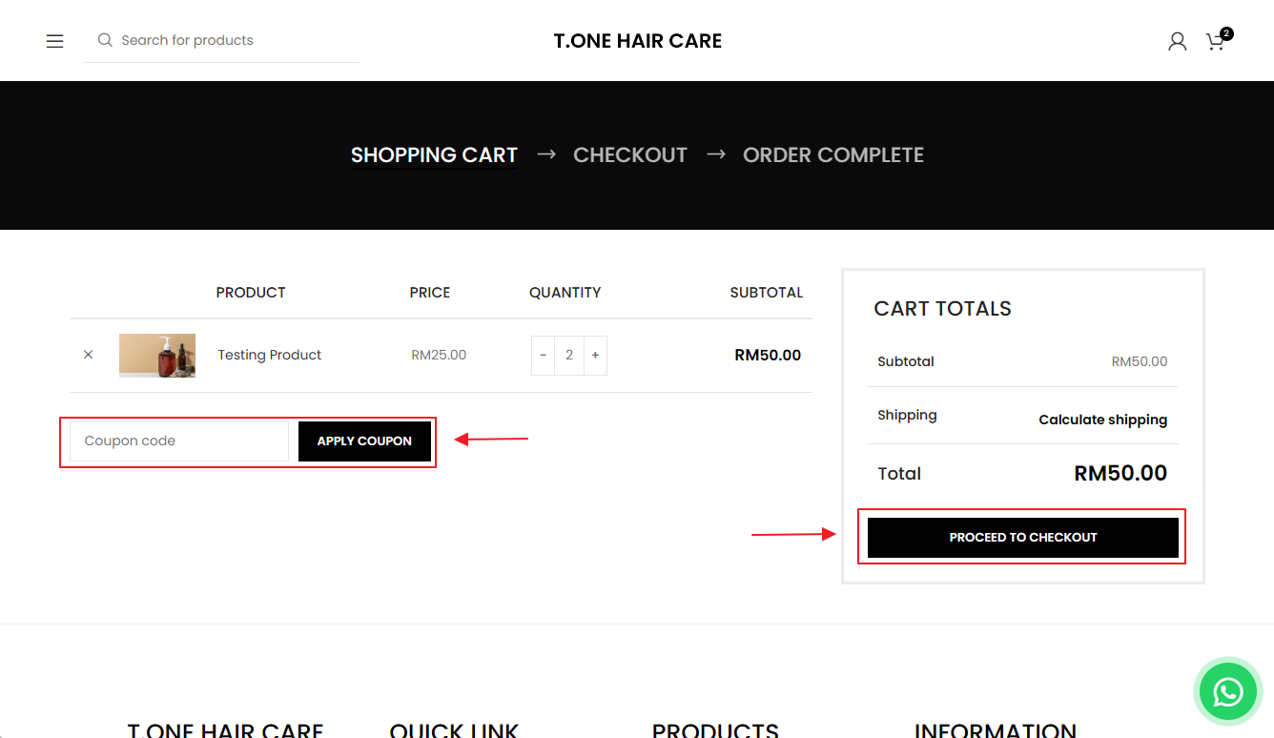Click the T.ONE HAIR CARE logo

637,41
